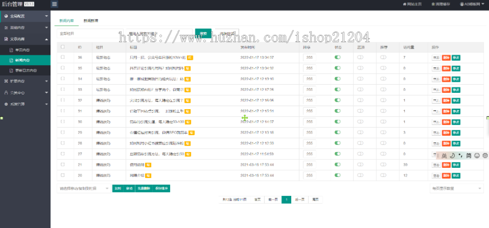The height and width of the screenshot is (228, 489).
Task: Open the all-columns filter dropdown
Action: [90, 33]
